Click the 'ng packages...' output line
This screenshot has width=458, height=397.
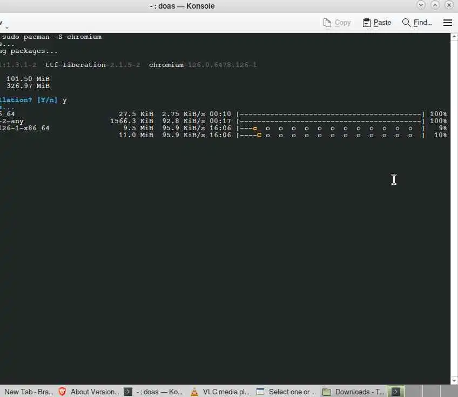29,51
